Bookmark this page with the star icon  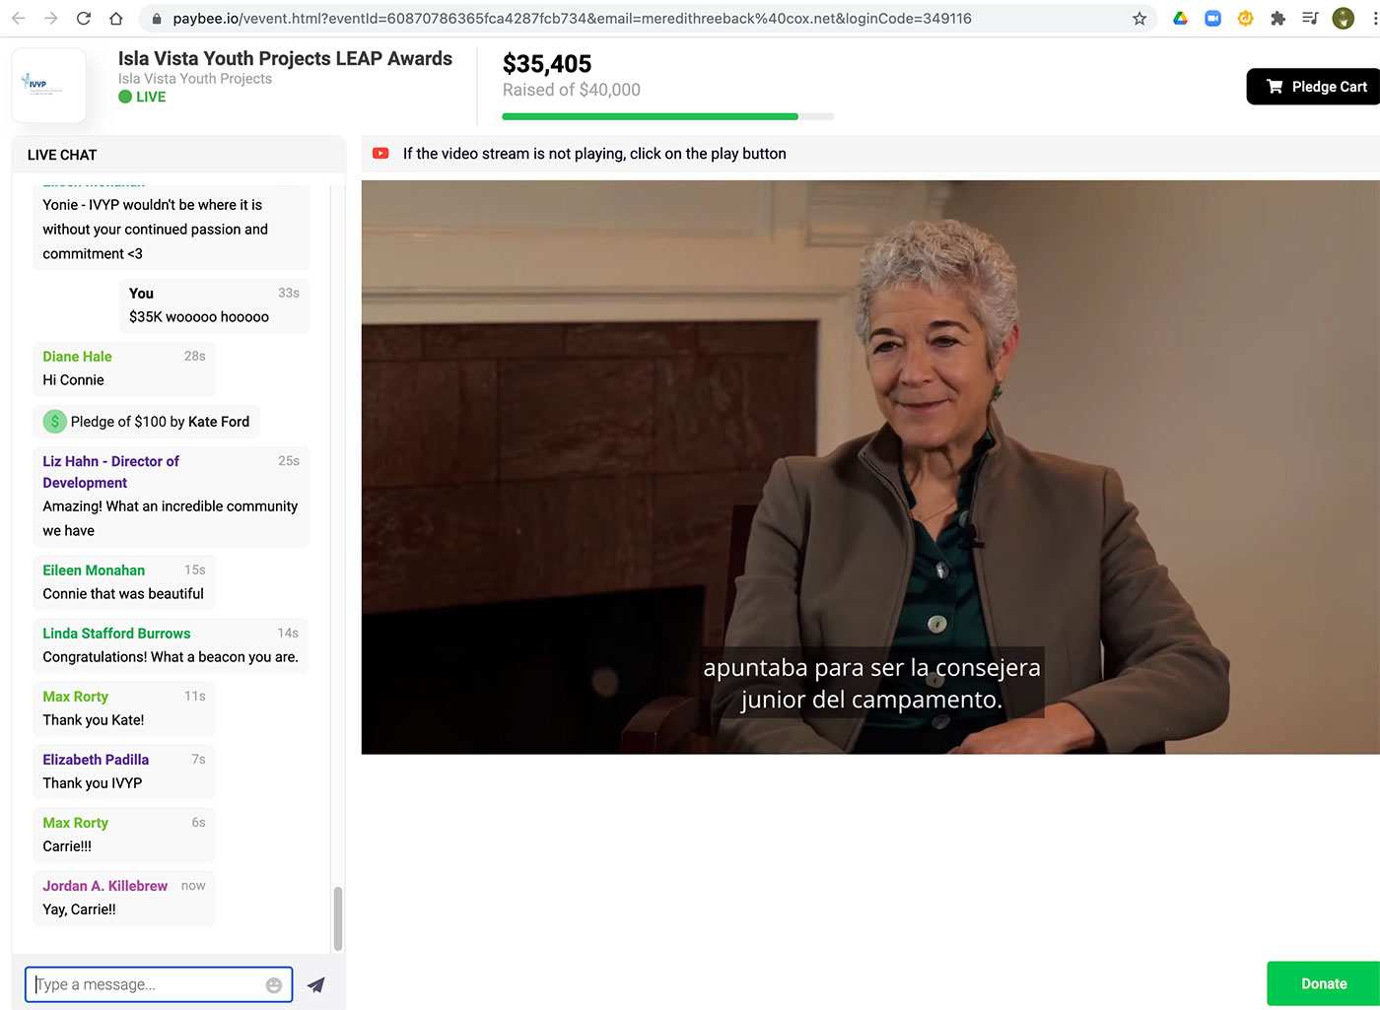pyautogui.click(x=1139, y=19)
